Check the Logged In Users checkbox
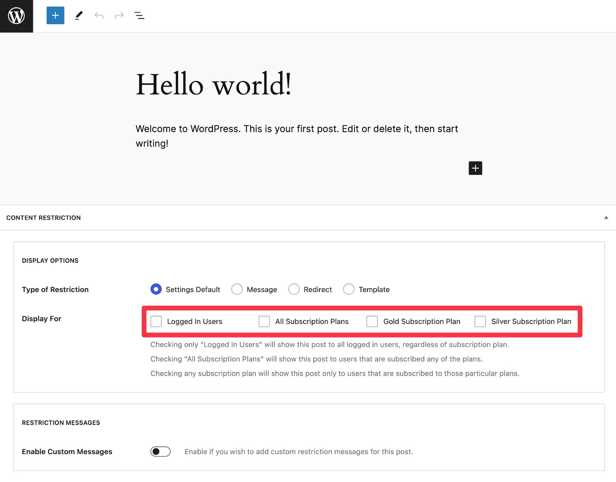The height and width of the screenshot is (482, 616). click(x=156, y=321)
